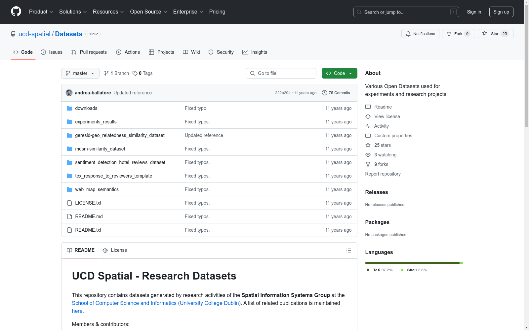Open the School of Computer Science and Informatics link

click(x=156, y=303)
